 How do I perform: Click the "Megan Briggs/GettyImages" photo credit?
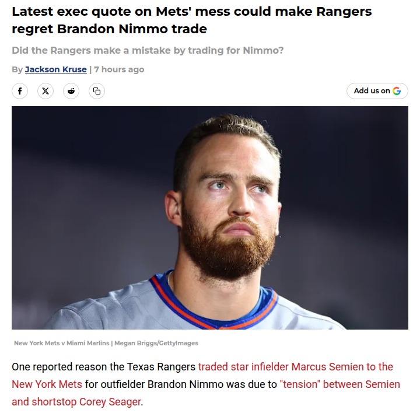coord(156,343)
